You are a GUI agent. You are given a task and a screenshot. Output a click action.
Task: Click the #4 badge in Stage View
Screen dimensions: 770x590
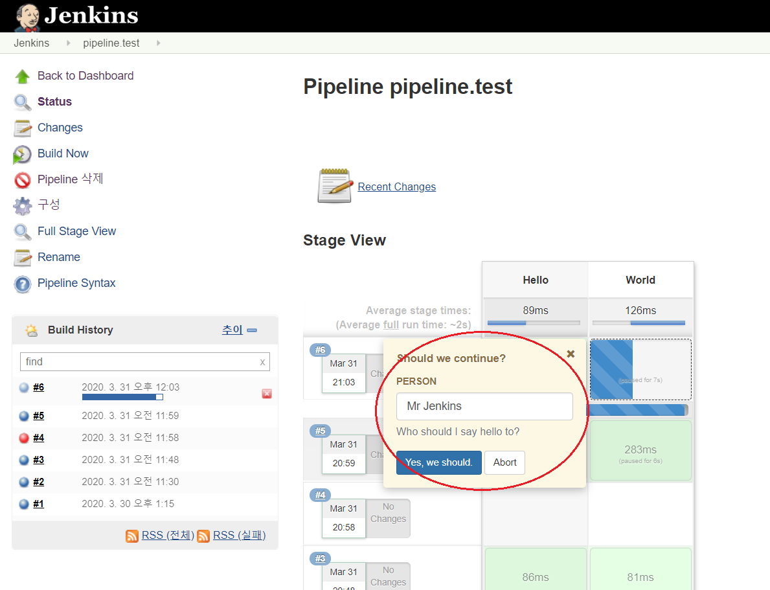(x=320, y=495)
